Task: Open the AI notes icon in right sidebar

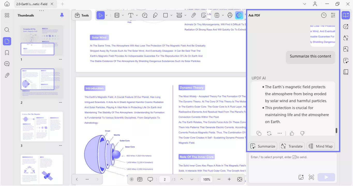Action: [x=346, y=61]
